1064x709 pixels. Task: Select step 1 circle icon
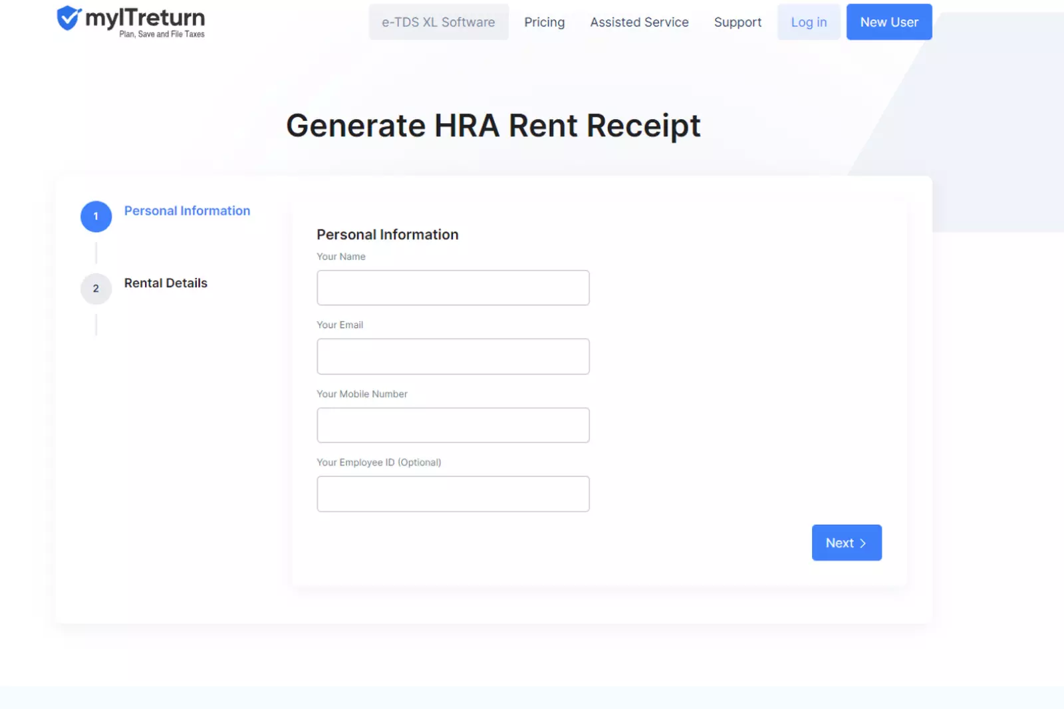tap(96, 216)
